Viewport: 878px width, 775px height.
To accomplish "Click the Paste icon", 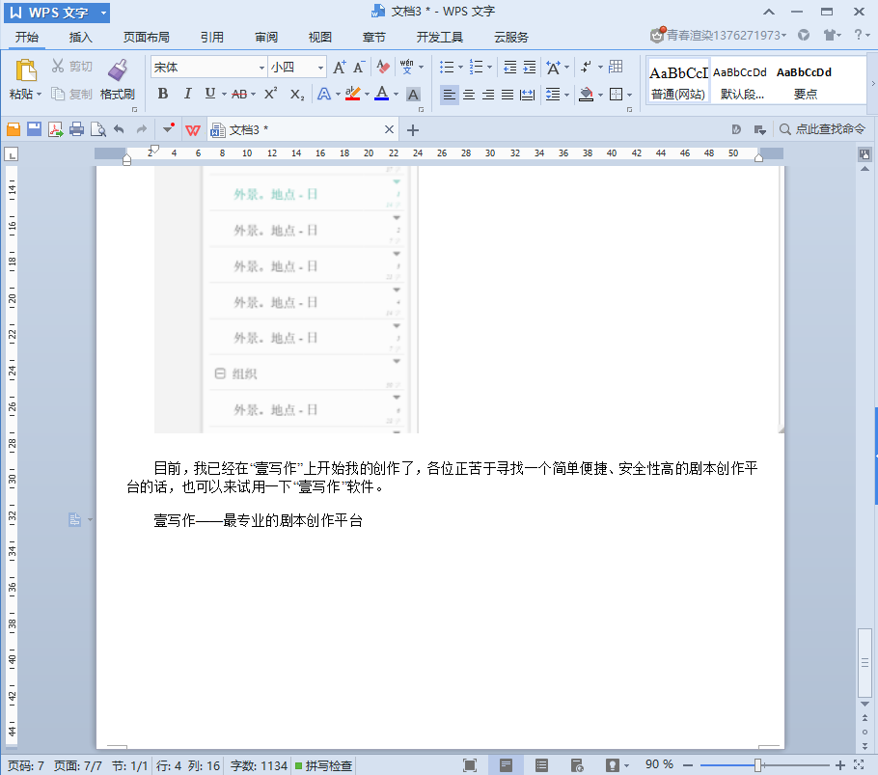I will click(x=26, y=70).
